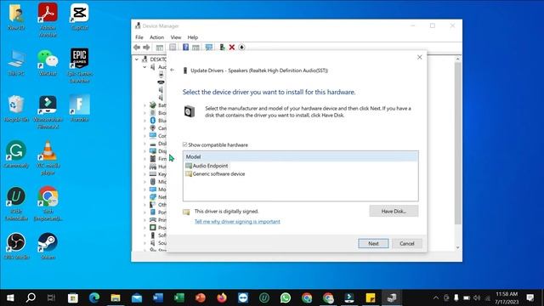Screen dimensions: 544x306
Task: Click the blue Help toolbar icon
Action: (185, 48)
